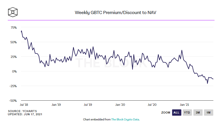Click the Jan '20 x-axis label
The height and width of the screenshot is (125, 222).
[120, 105]
